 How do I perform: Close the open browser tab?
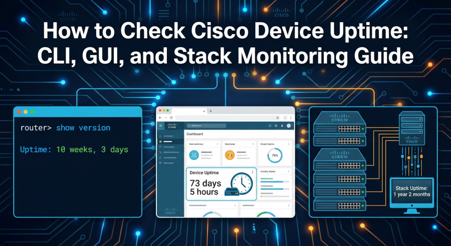click(204, 111)
